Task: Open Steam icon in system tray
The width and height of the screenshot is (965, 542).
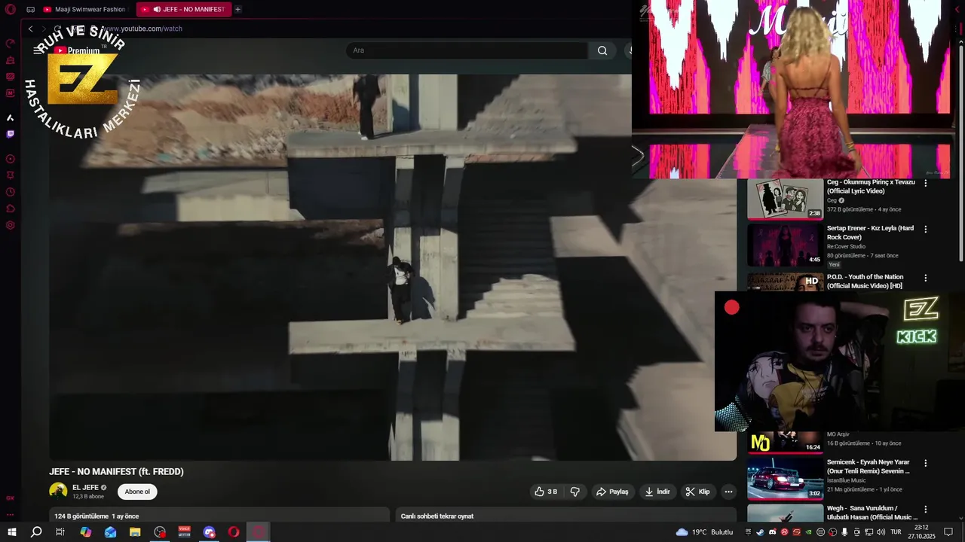Action: click(x=760, y=532)
